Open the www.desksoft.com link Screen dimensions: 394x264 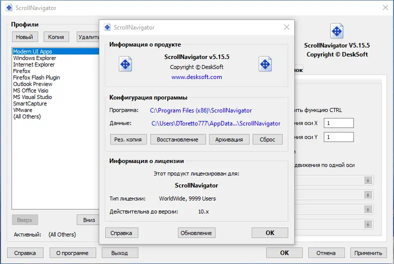click(196, 77)
